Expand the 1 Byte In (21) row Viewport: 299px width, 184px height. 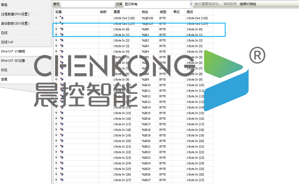56,146
